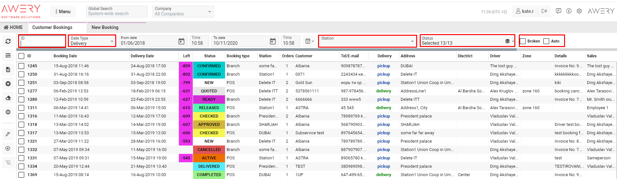
Task: Click the info circle icon
Action: [569, 11]
